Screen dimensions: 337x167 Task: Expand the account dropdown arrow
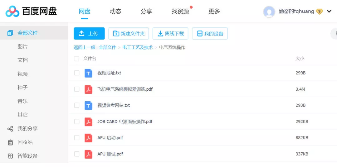click(x=329, y=12)
